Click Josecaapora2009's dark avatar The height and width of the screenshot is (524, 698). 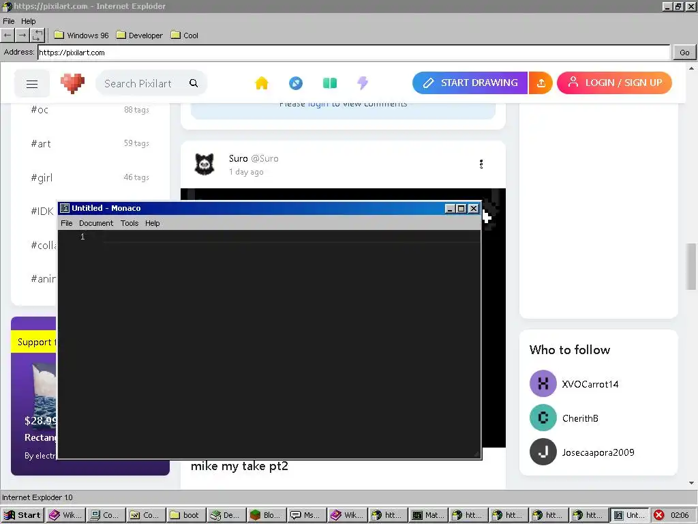pyautogui.click(x=543, y=452)
